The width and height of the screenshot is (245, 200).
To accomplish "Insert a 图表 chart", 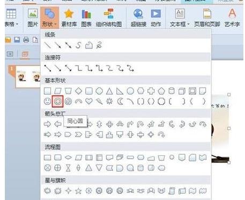I will coord(86,18).
